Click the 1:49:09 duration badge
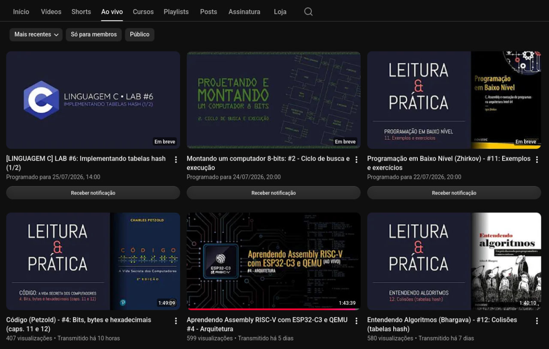 [x=166, y=303]
